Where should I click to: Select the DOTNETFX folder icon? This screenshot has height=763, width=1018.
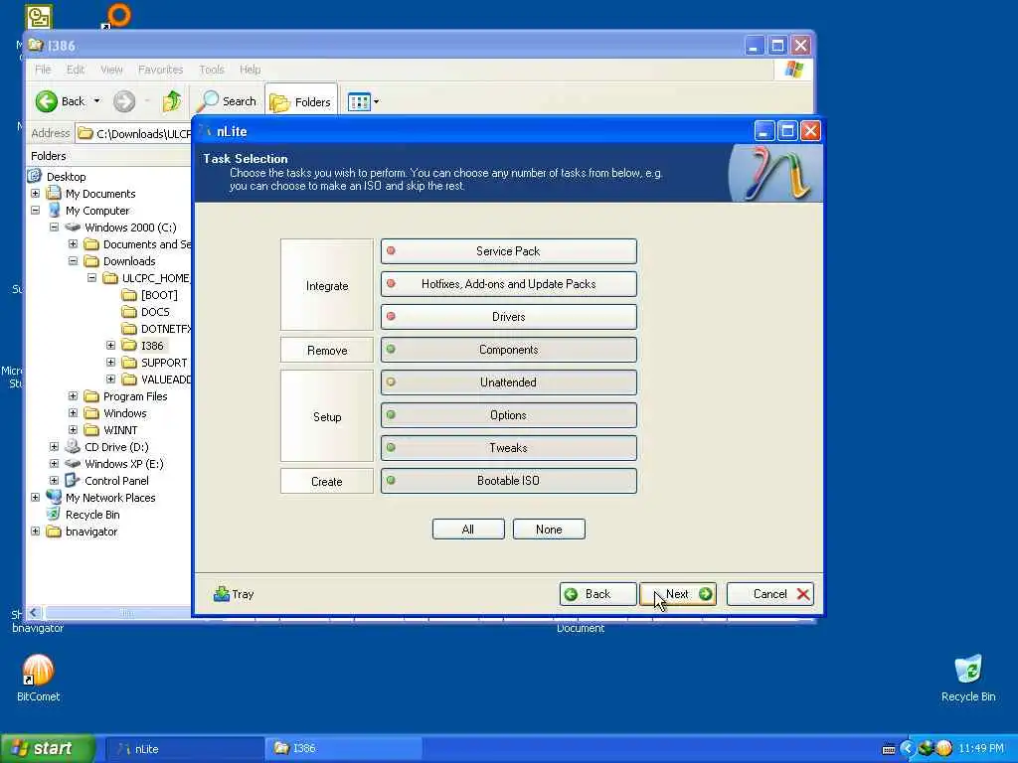(129, 328)
